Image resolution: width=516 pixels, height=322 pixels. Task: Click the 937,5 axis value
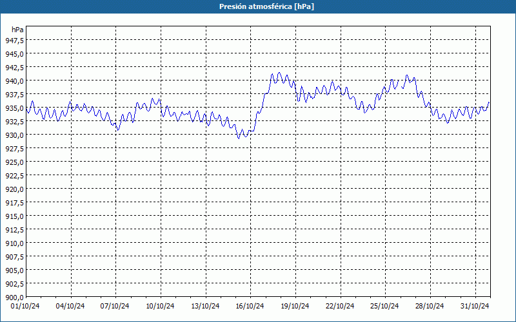(14, 94)
